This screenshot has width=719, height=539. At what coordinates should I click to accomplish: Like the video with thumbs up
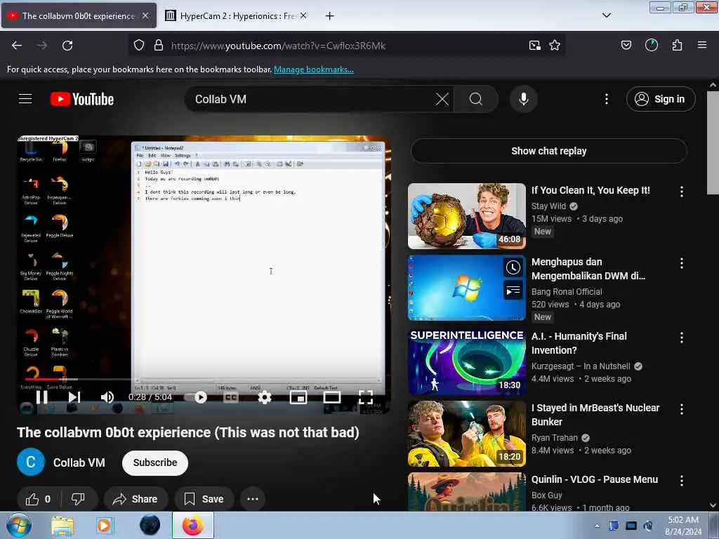38,499
